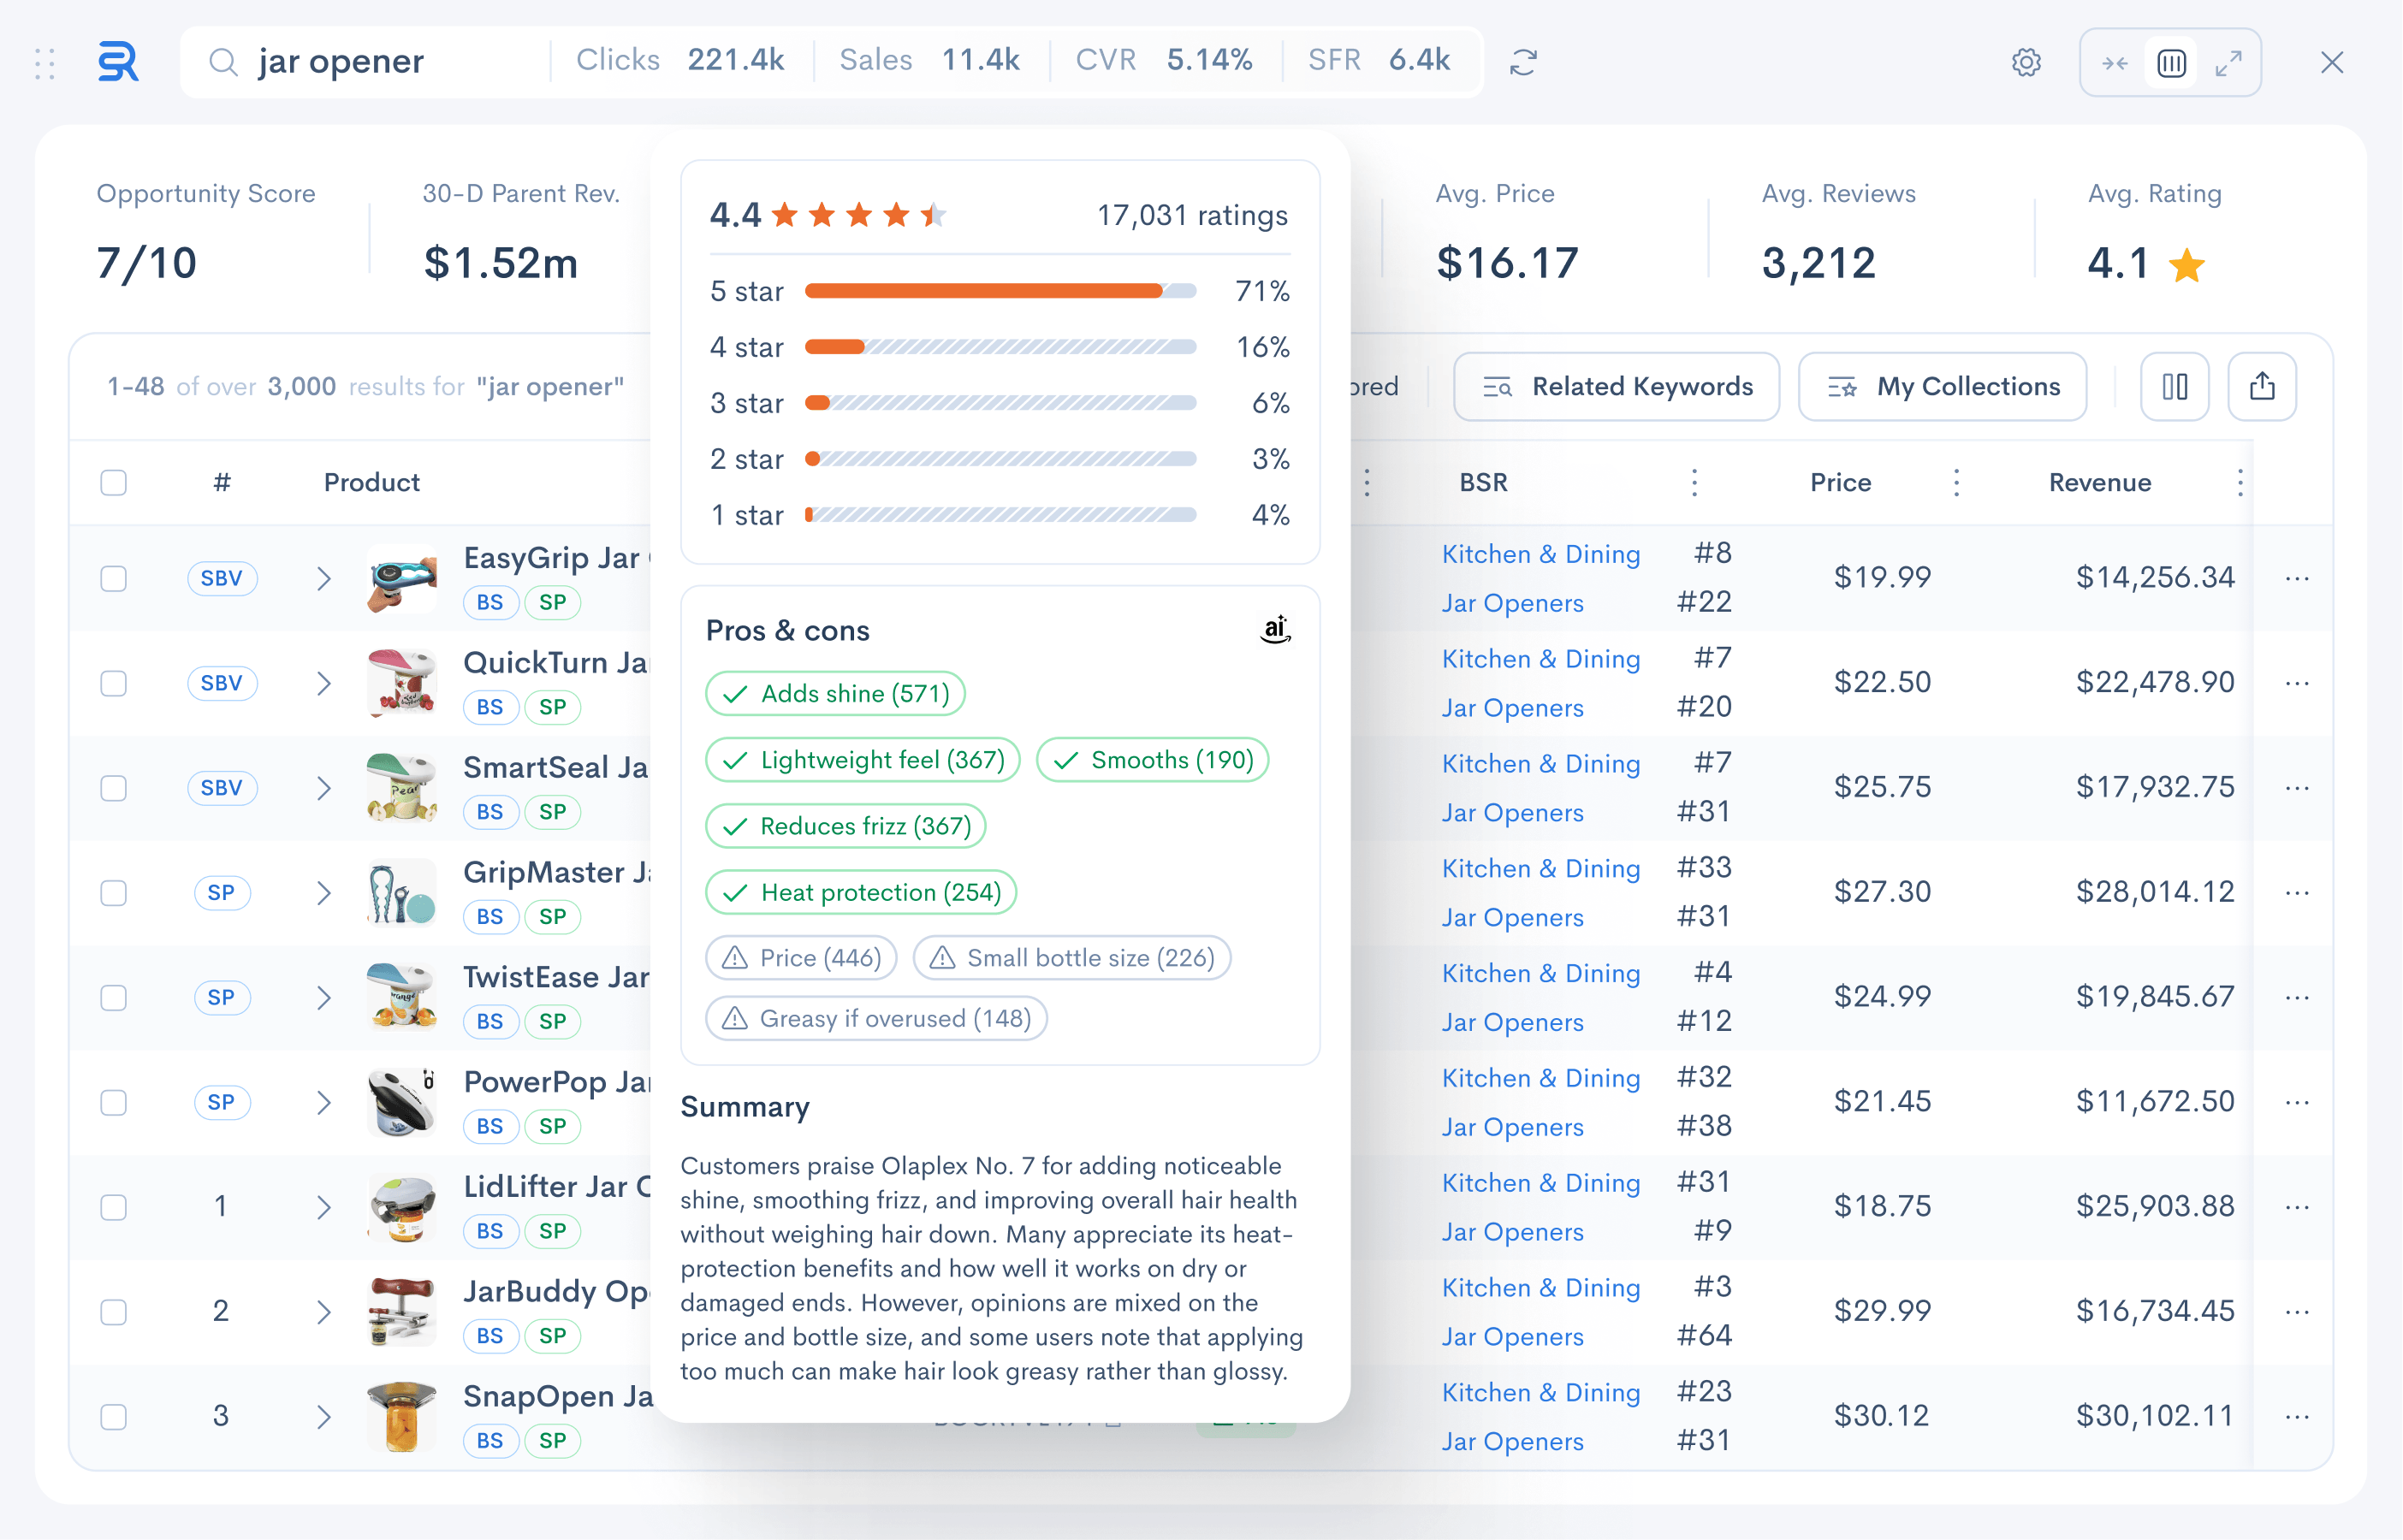Click the My Collections button
Screen dimensions: 2403x1540
(1942, 386)
